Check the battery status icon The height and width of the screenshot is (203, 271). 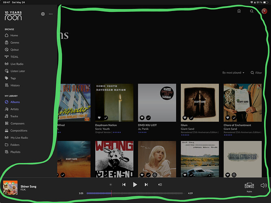coord(265,2)
